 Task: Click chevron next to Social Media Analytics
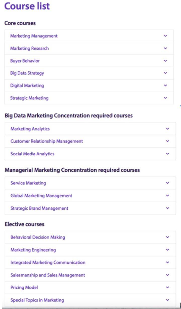(168, 154)
